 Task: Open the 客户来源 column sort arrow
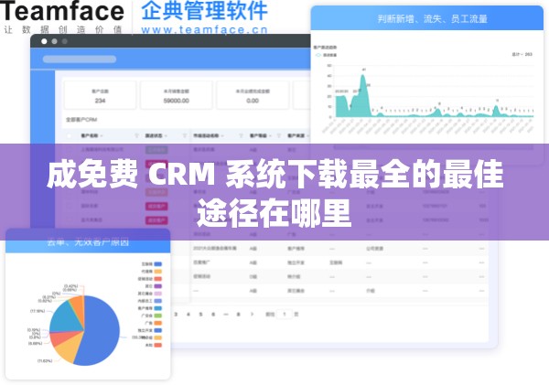click(307, 135)
